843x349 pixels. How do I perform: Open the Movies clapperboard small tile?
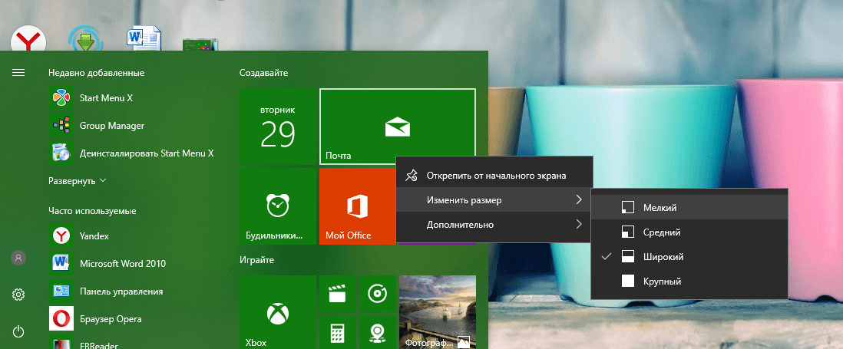pyautogui.click(x=338, y=294)
